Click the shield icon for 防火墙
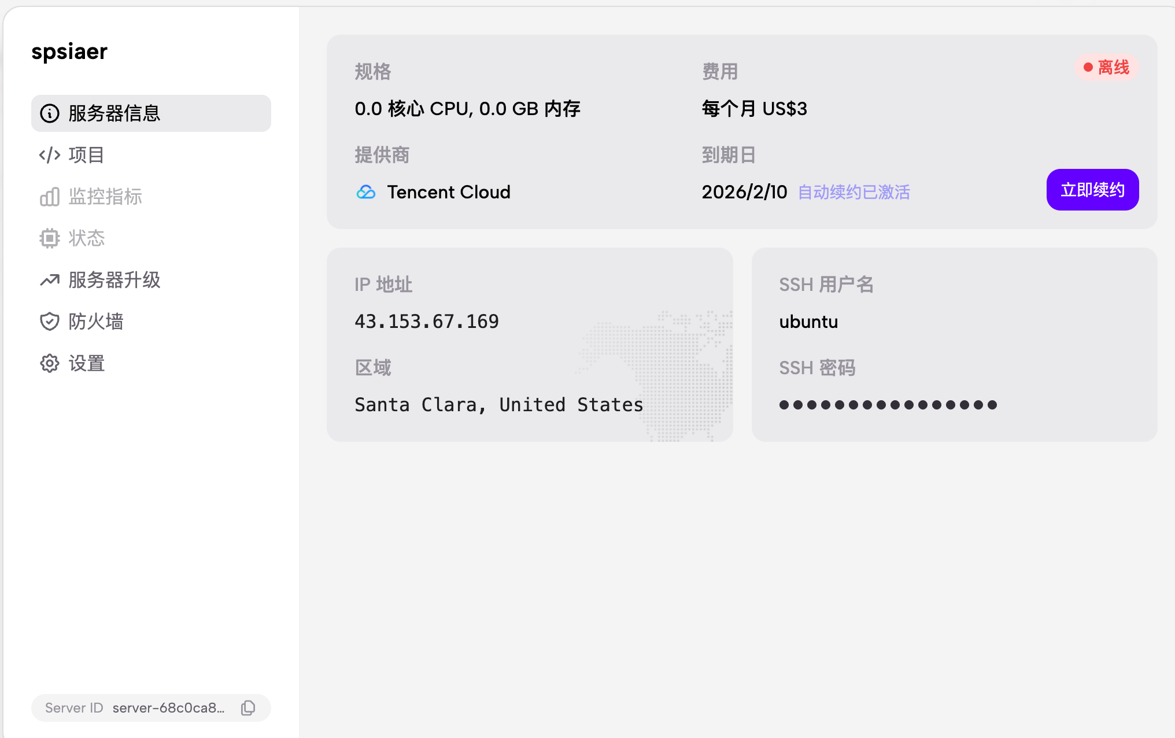 tap(50, 322)
